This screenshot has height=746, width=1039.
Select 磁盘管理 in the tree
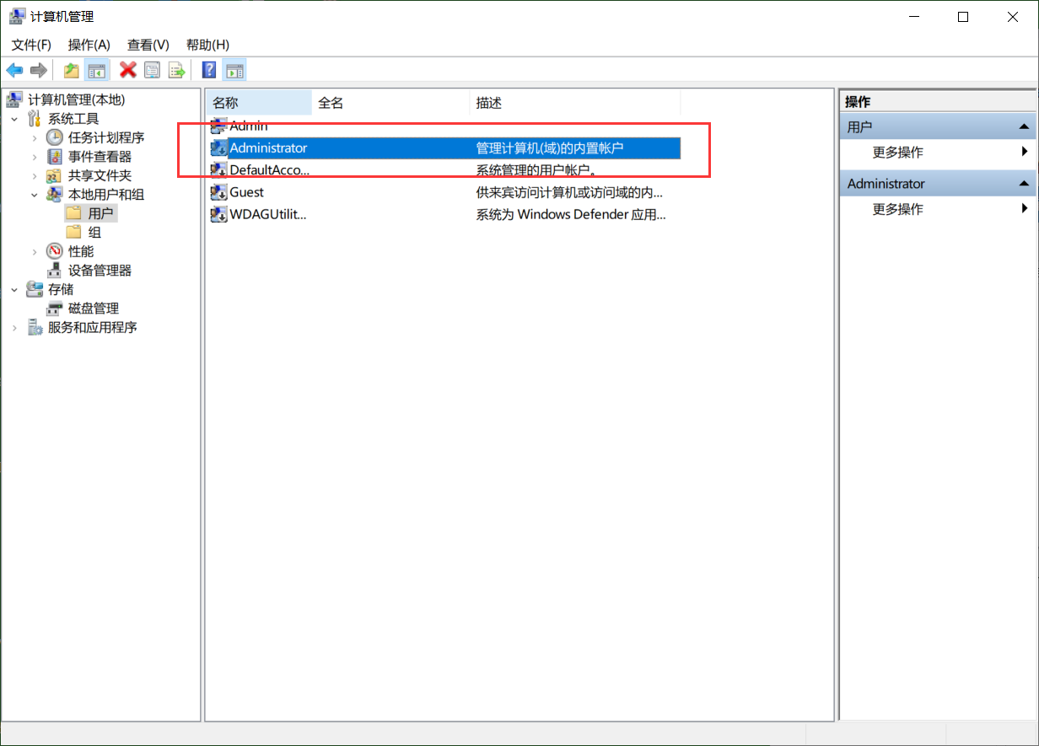click(x=93, y=309)
